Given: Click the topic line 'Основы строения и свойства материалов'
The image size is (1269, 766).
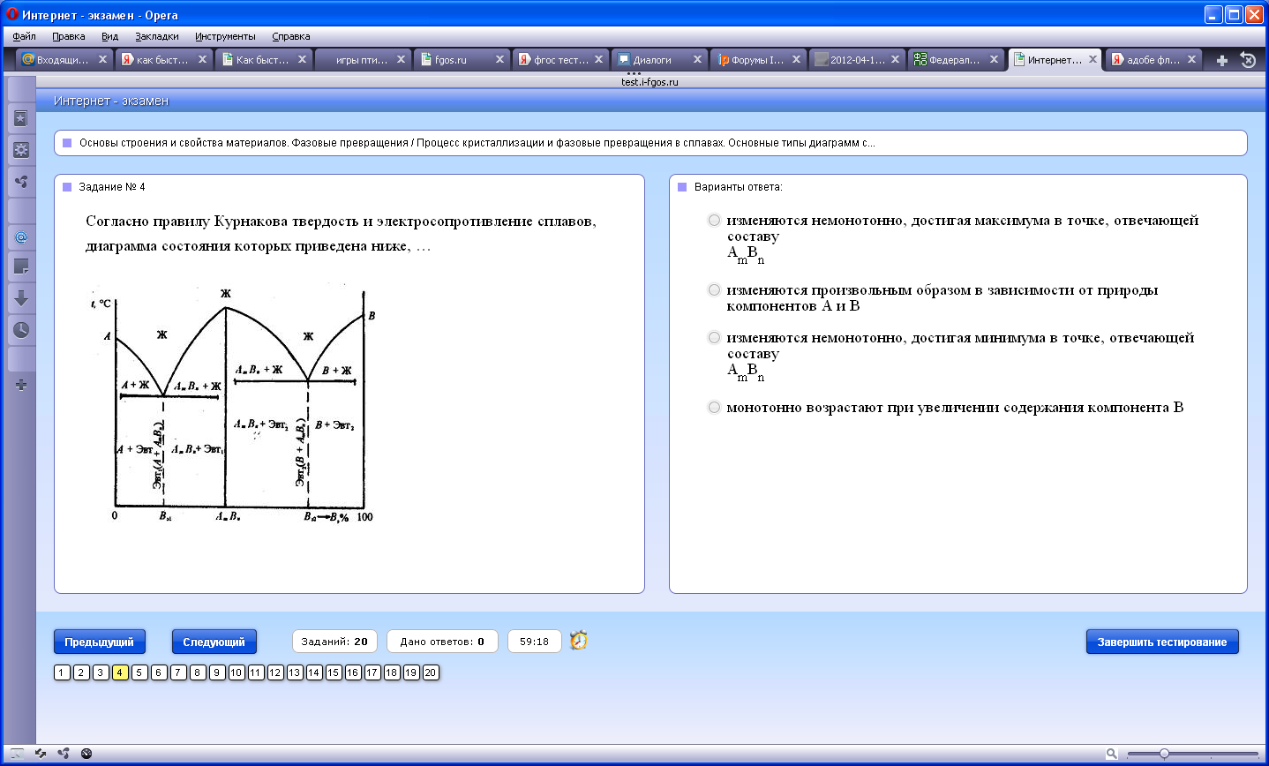Looking at the screenshot, I should click(477, 143).
